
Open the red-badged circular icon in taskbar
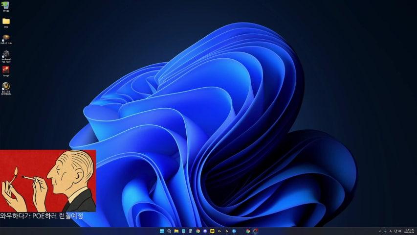tap(255, 231)
